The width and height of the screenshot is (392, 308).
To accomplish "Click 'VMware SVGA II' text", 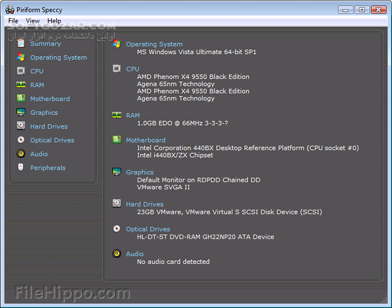I will pyautogui.click(x=164, y=187).
